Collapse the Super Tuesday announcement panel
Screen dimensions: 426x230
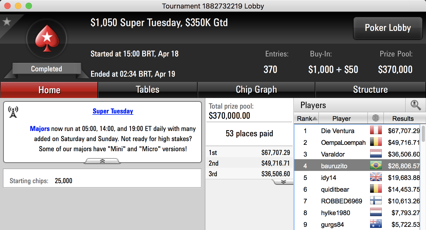pos(103,161)
